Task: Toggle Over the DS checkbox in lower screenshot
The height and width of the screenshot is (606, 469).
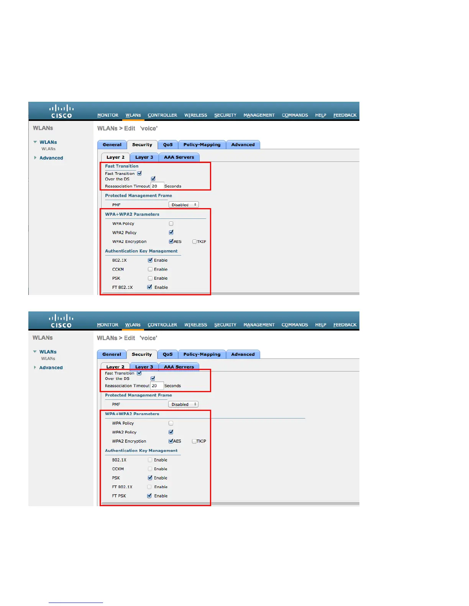Action: coord(153,378)
